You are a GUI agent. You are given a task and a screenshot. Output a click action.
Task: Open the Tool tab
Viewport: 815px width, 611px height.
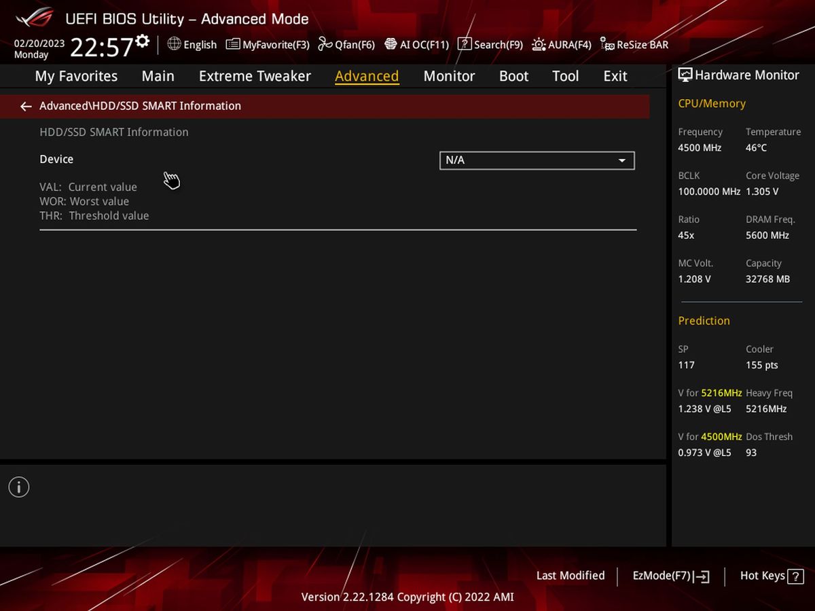(565, 76)
